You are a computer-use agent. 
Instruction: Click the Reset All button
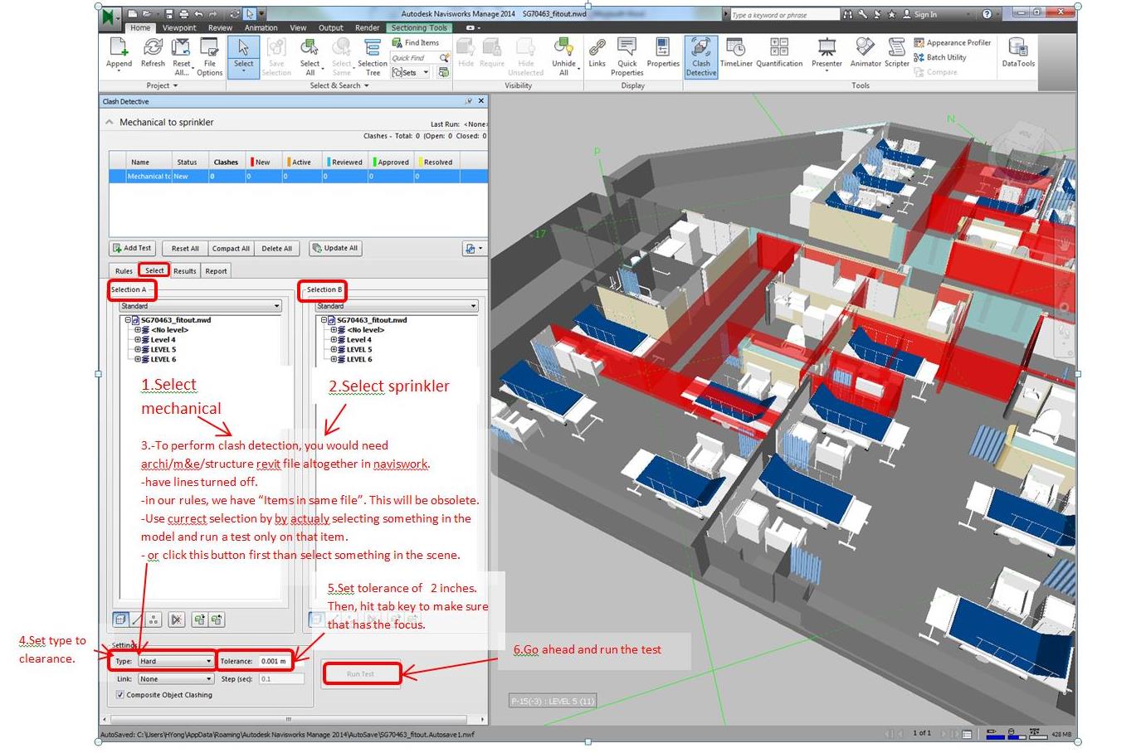pyautogui.click(x=185, y=248)
